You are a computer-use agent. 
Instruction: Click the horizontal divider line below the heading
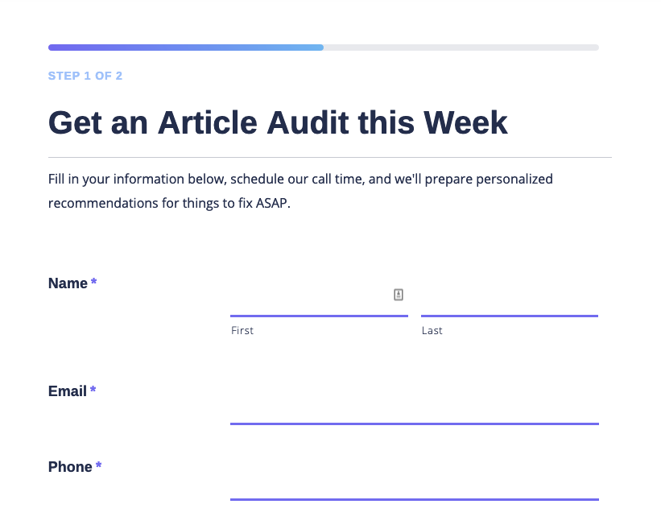[x=330, y=158]
